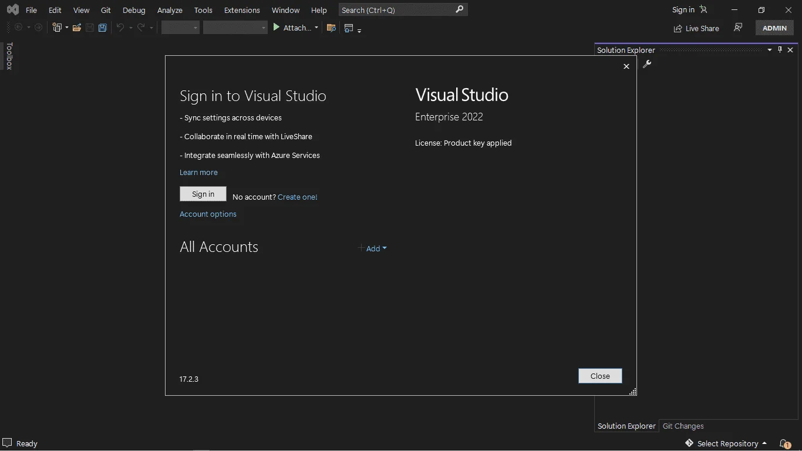This screenshot has width=802, height=451.
Task: Click the Navigate Backward arrow icon
Action: coord(18,28)
